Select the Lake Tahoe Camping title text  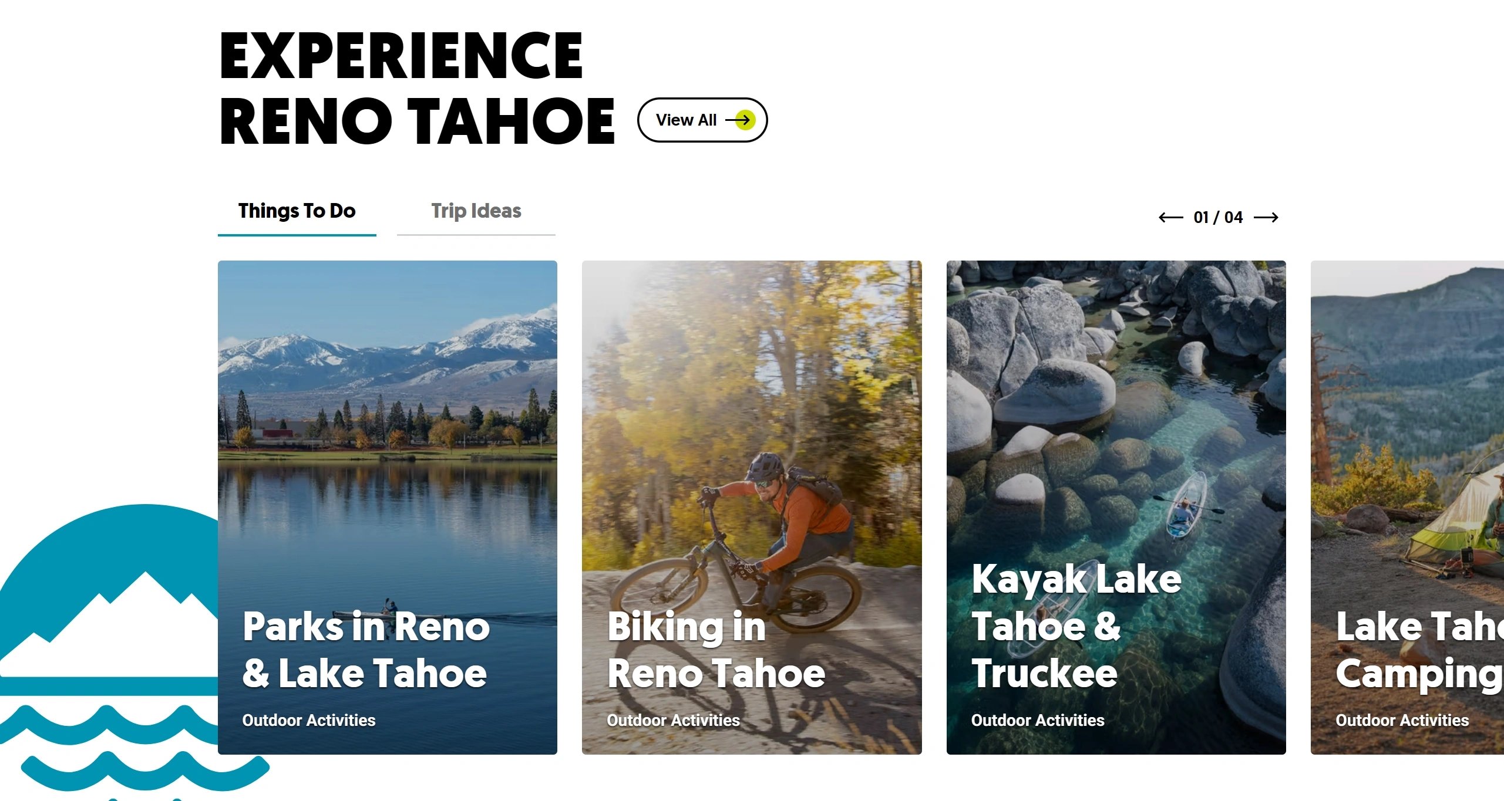tap(1419, 650)
